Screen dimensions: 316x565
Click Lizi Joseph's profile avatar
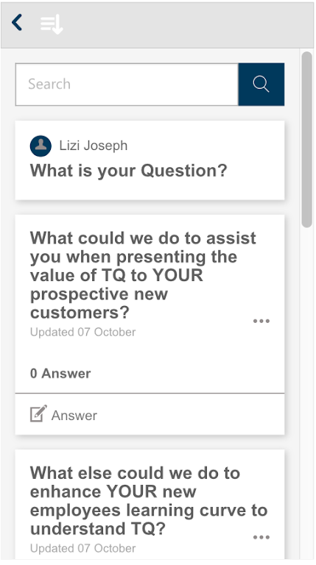coord(41,146)
